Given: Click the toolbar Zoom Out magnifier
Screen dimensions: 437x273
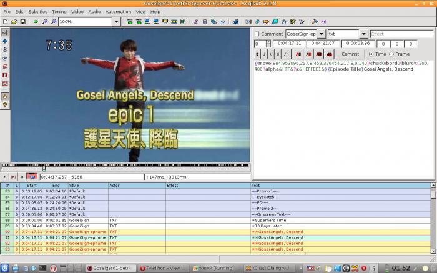Looking at the screenshot, I should click(54, 21).
